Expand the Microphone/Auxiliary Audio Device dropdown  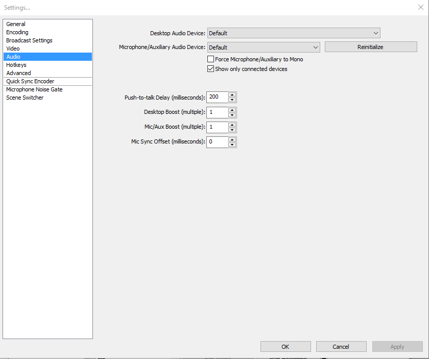click(264, 47)
